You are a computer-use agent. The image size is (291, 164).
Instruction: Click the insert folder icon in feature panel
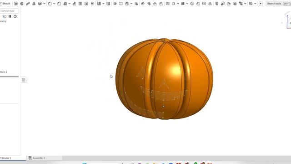click(4, 16)
